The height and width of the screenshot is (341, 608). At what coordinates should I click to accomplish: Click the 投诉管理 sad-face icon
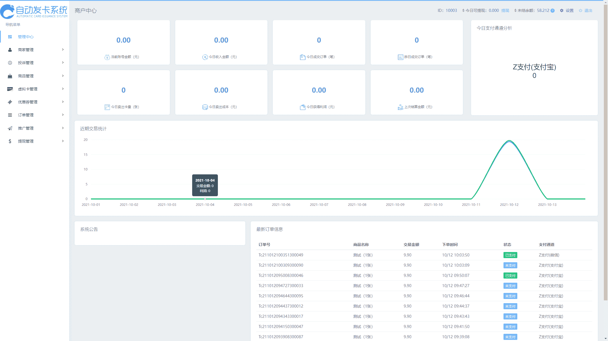click(x=10, y=63)
